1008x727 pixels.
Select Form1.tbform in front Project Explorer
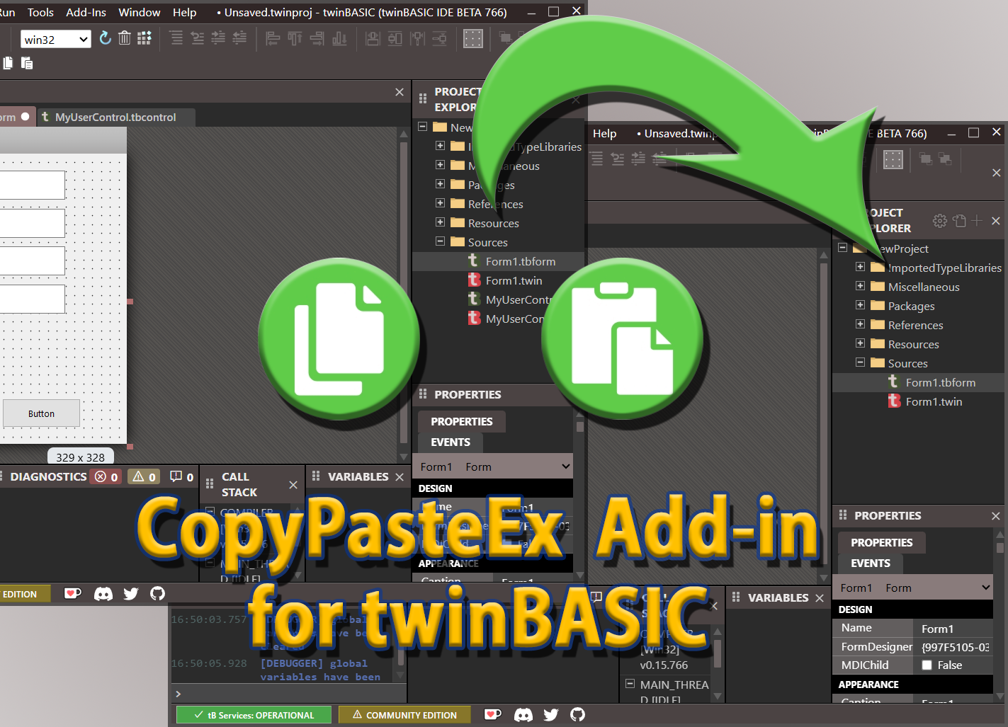[940, 382]
